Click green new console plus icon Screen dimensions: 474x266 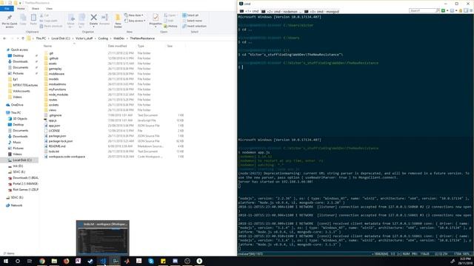[x=443, y=11]
